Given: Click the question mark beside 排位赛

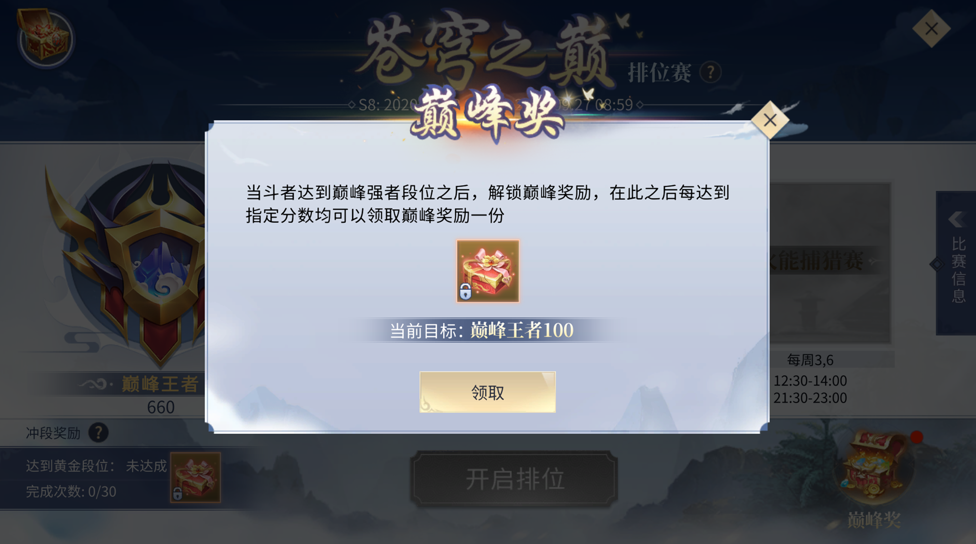Looking at the screenshot, I should [710, 72].
